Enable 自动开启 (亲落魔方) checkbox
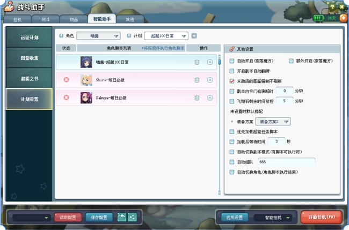This screenshot has width=349, height=230. click(232, 61)
